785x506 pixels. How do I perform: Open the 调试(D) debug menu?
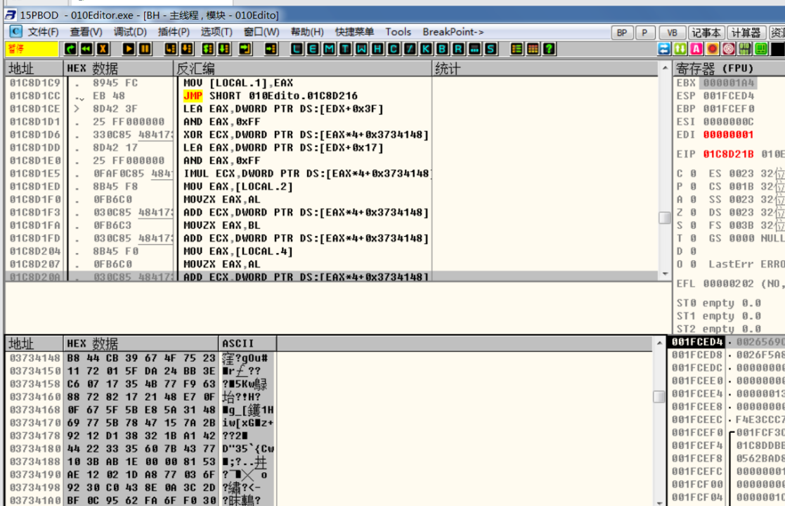[130, 32]
